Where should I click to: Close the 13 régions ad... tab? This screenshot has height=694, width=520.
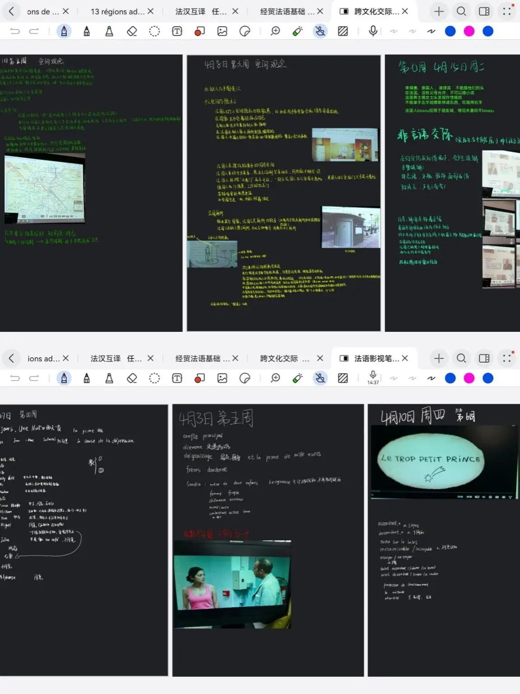click(151, 11)
